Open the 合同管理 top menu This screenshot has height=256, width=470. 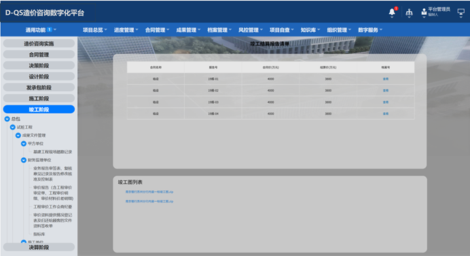pyautogui.click(x=157, y=30)
